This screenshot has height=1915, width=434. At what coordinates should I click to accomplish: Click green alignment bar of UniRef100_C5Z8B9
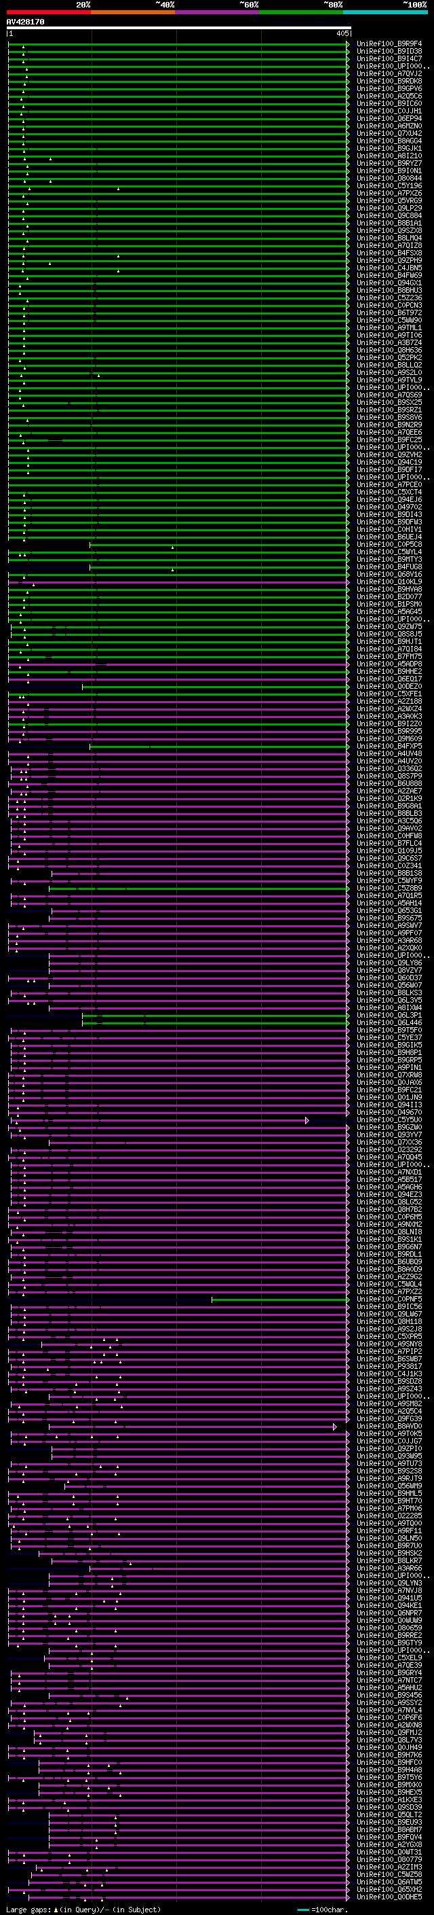(198, 889)
